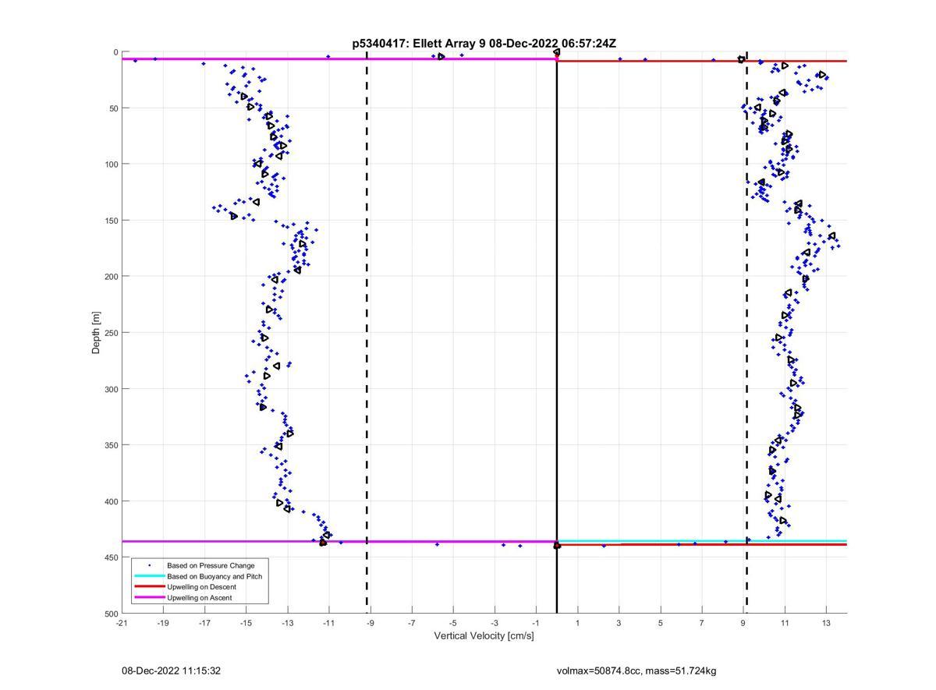Click depth axis tick label '350'
936x690 pixels.
[111, 444]
